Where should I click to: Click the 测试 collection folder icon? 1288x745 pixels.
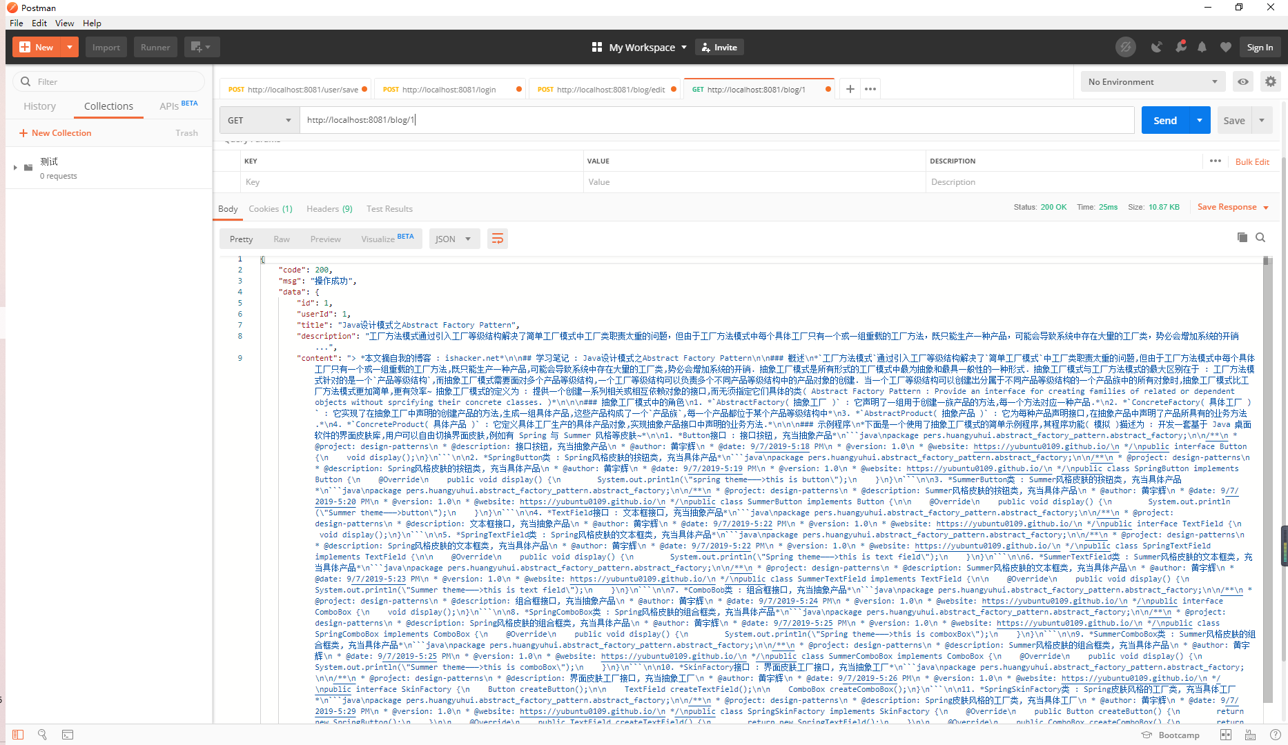coord(28,168)
